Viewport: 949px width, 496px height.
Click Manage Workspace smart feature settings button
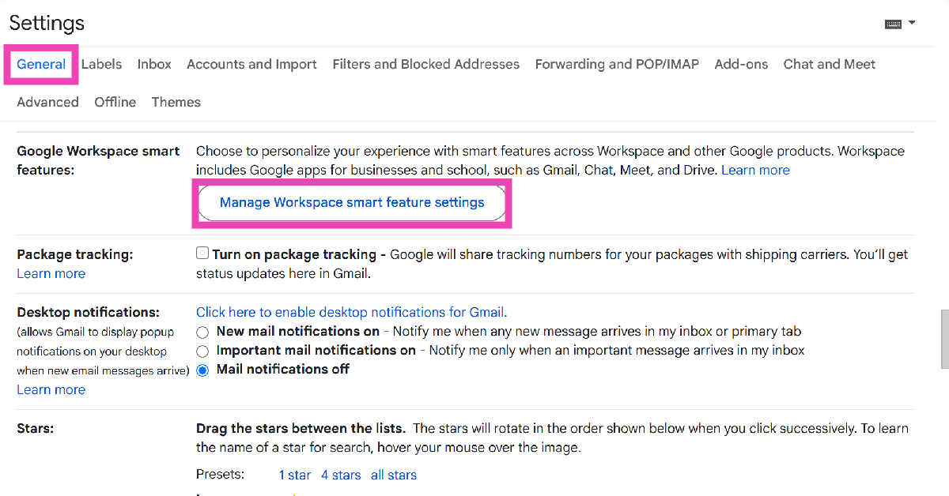[x=352, y=203]
